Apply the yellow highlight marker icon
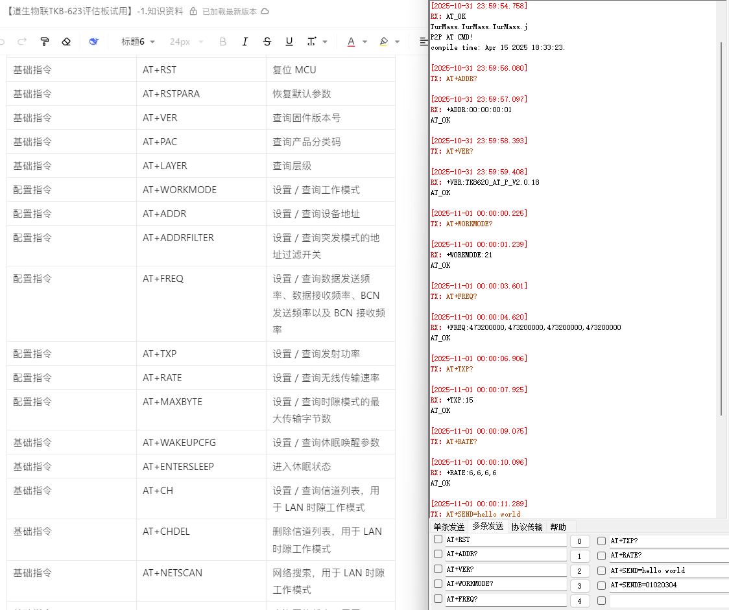Viewport: 729px width, 610px height. click(383, 42)
